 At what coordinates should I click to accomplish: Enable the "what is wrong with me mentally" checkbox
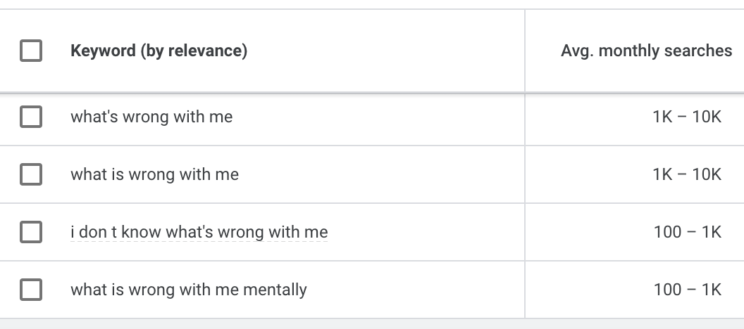coord(31,290)
